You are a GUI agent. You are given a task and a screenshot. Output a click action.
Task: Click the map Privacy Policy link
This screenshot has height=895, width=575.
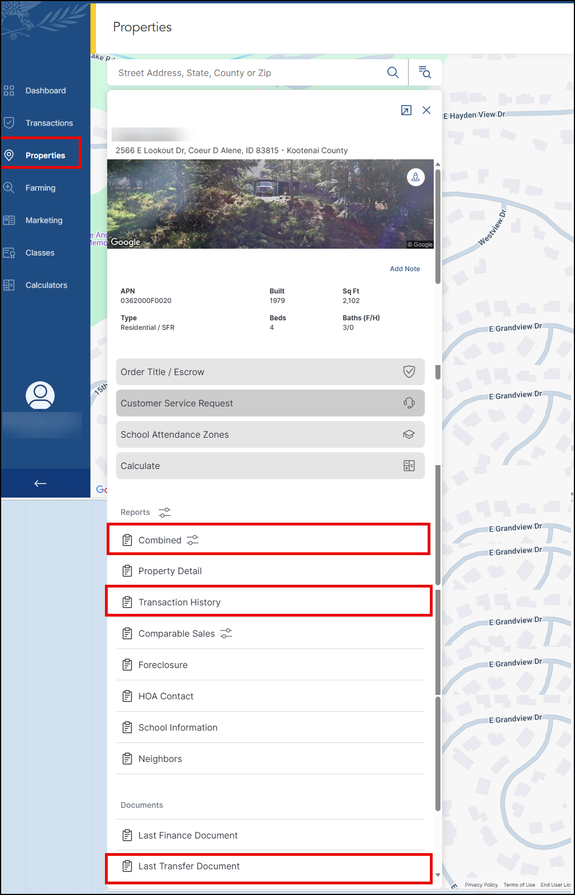[481, 885]
